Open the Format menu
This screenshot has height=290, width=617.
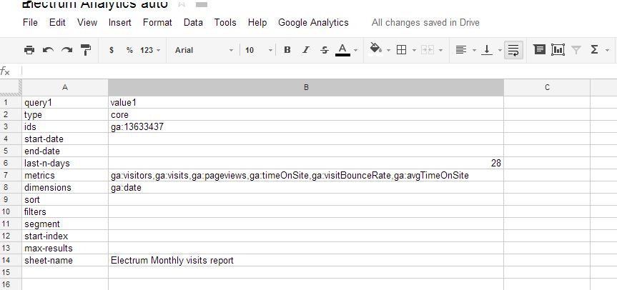(x=157, y=22)
